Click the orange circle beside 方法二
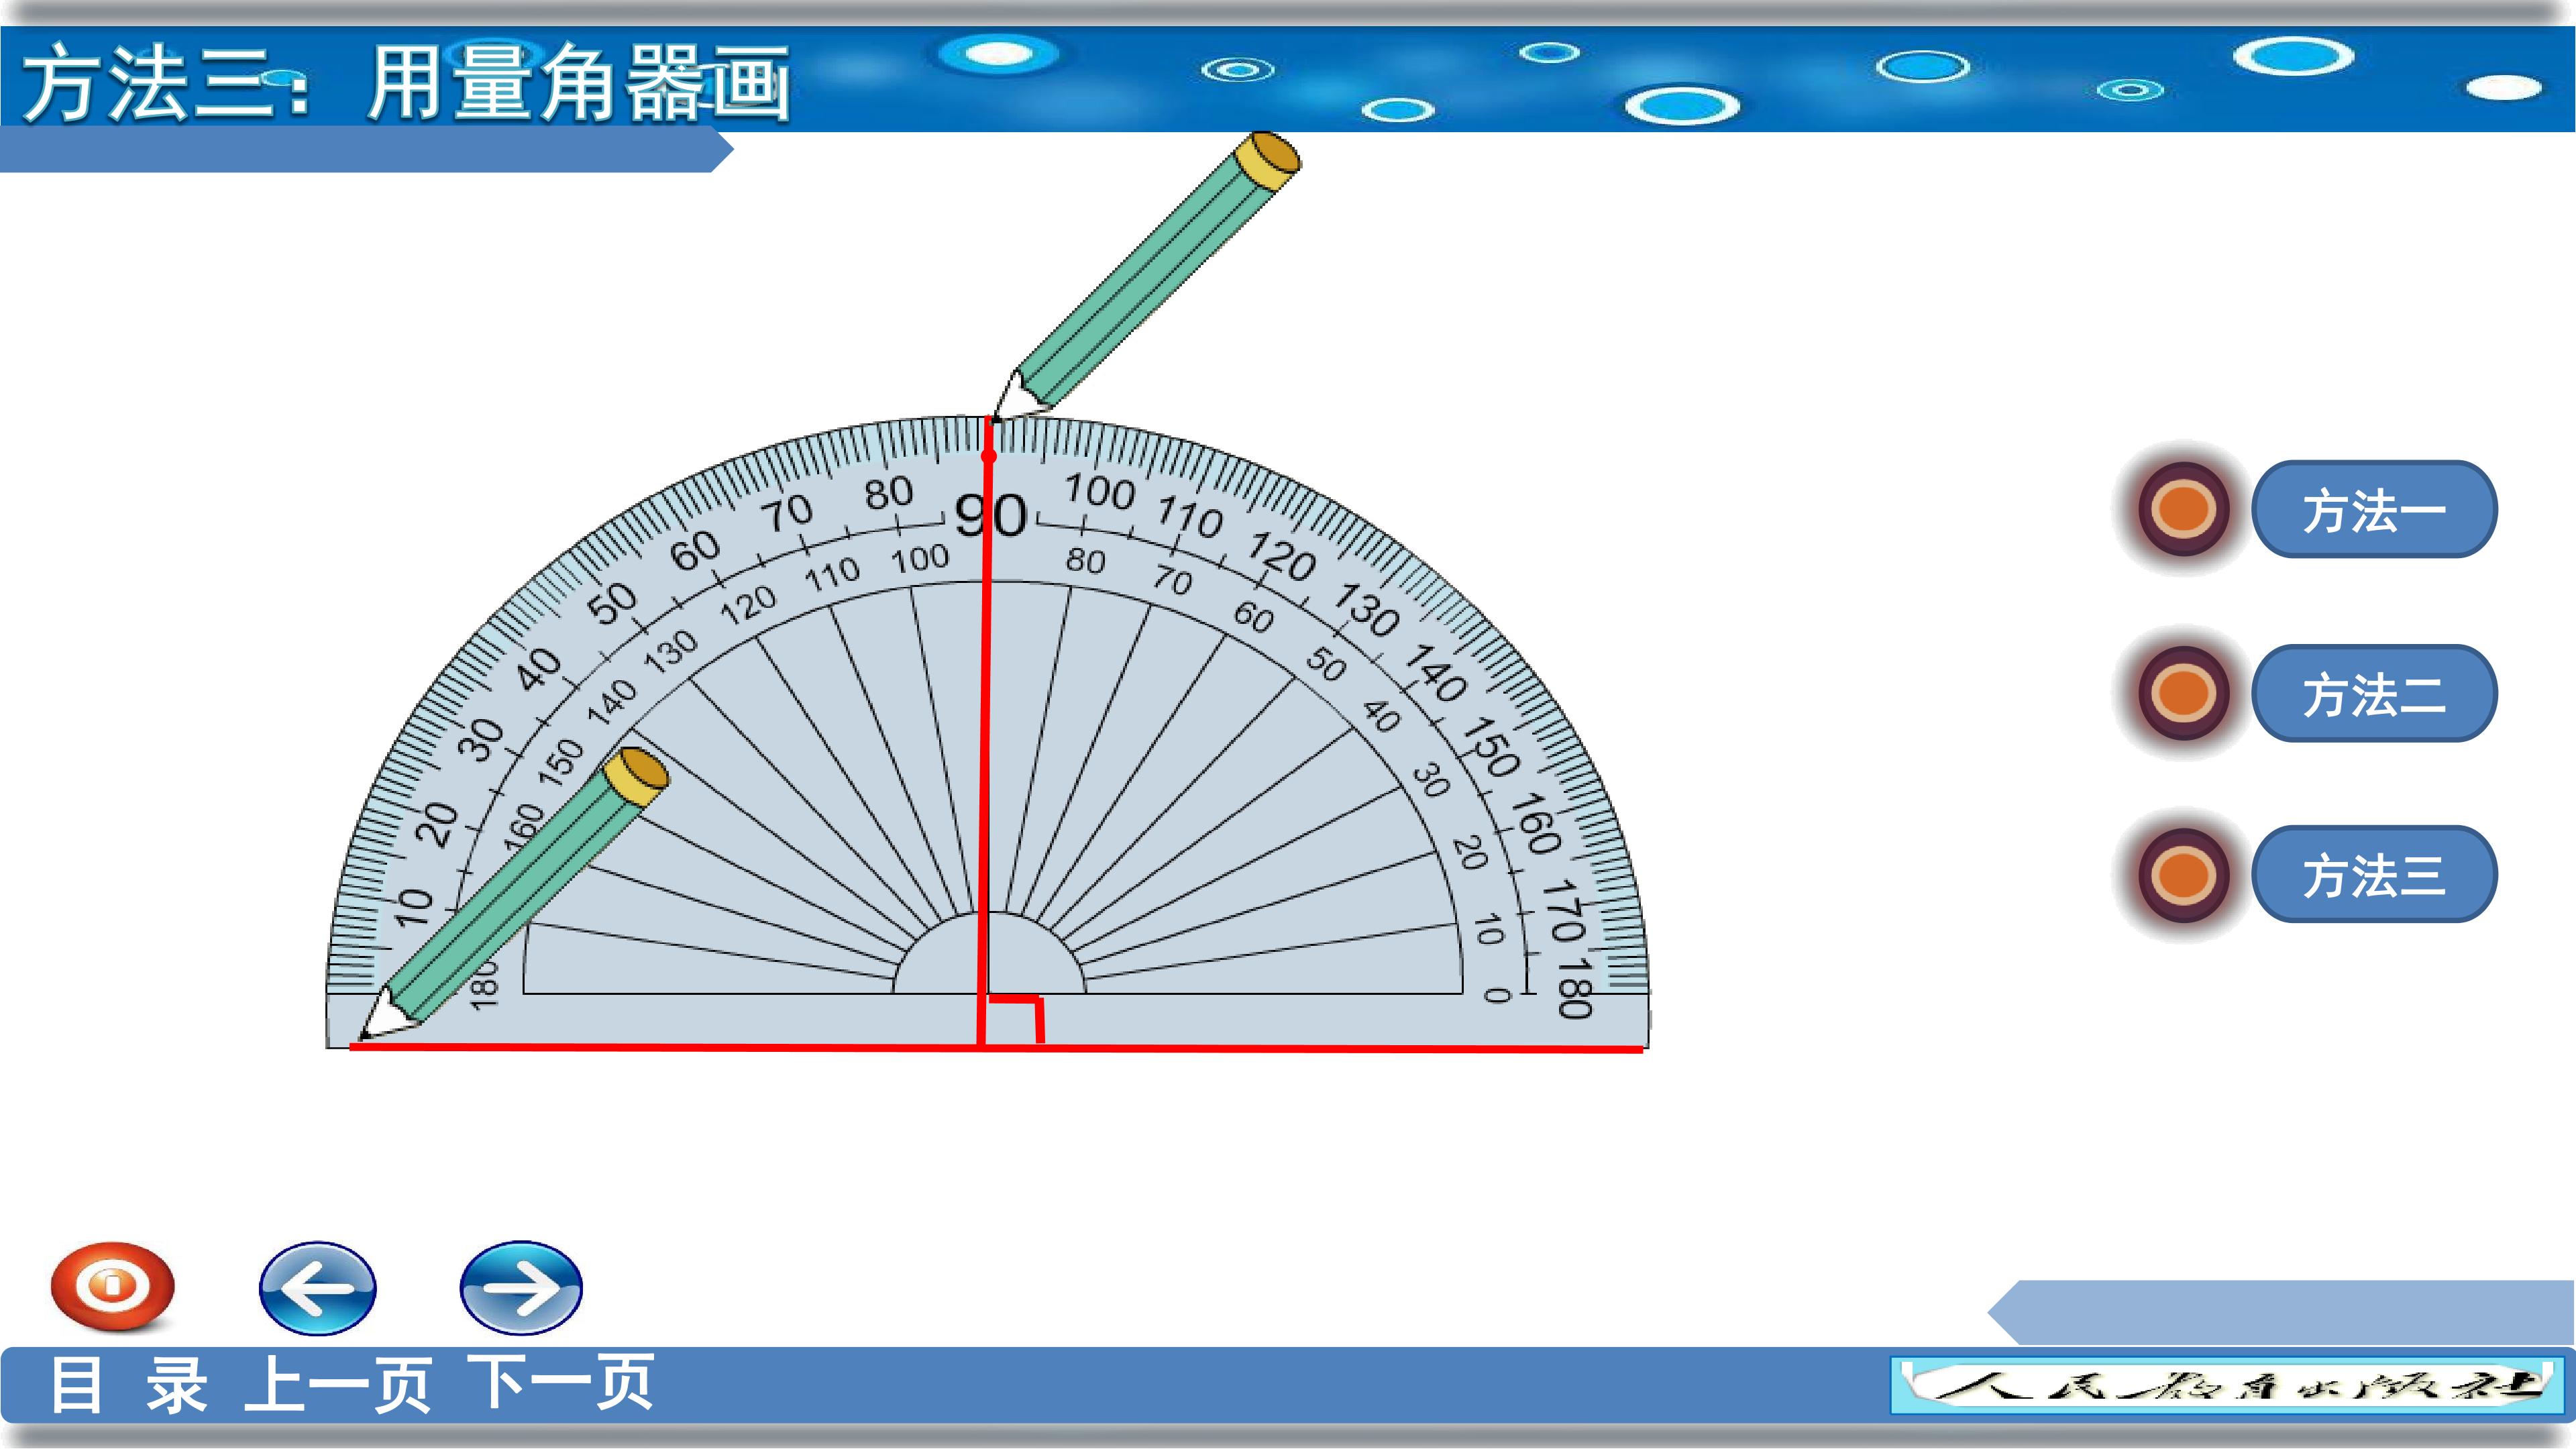The height and width of the screenshot is (1449, 2576). 2183,693
